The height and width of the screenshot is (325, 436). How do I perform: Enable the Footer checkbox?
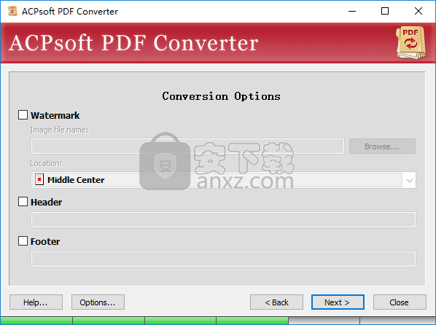[x=23, y=240]
